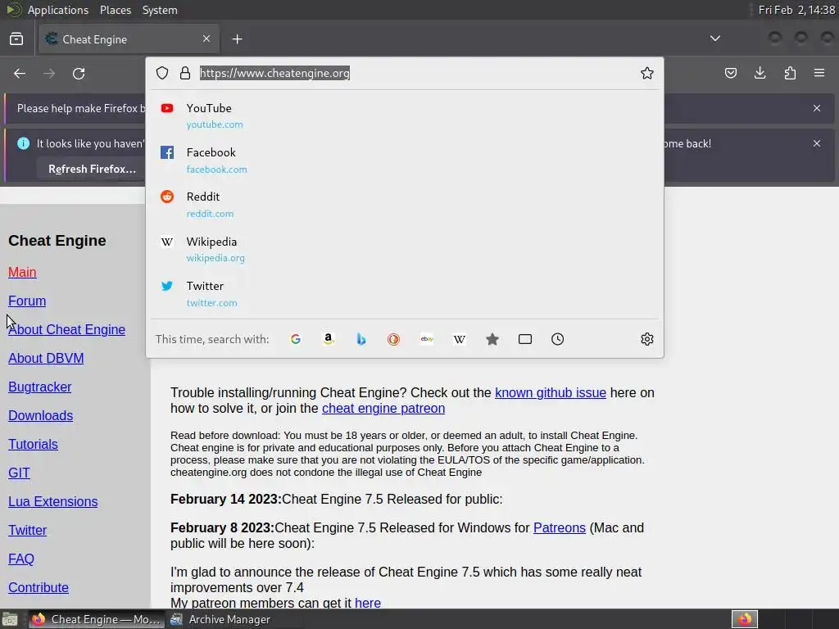Open the Lua Extensions link
Image resolution: width=839 pixels, height=629 pixels.
pyautogui.click(x=53, y=502)
